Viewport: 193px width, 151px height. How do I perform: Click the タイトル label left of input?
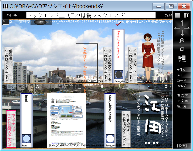point(12,15)
